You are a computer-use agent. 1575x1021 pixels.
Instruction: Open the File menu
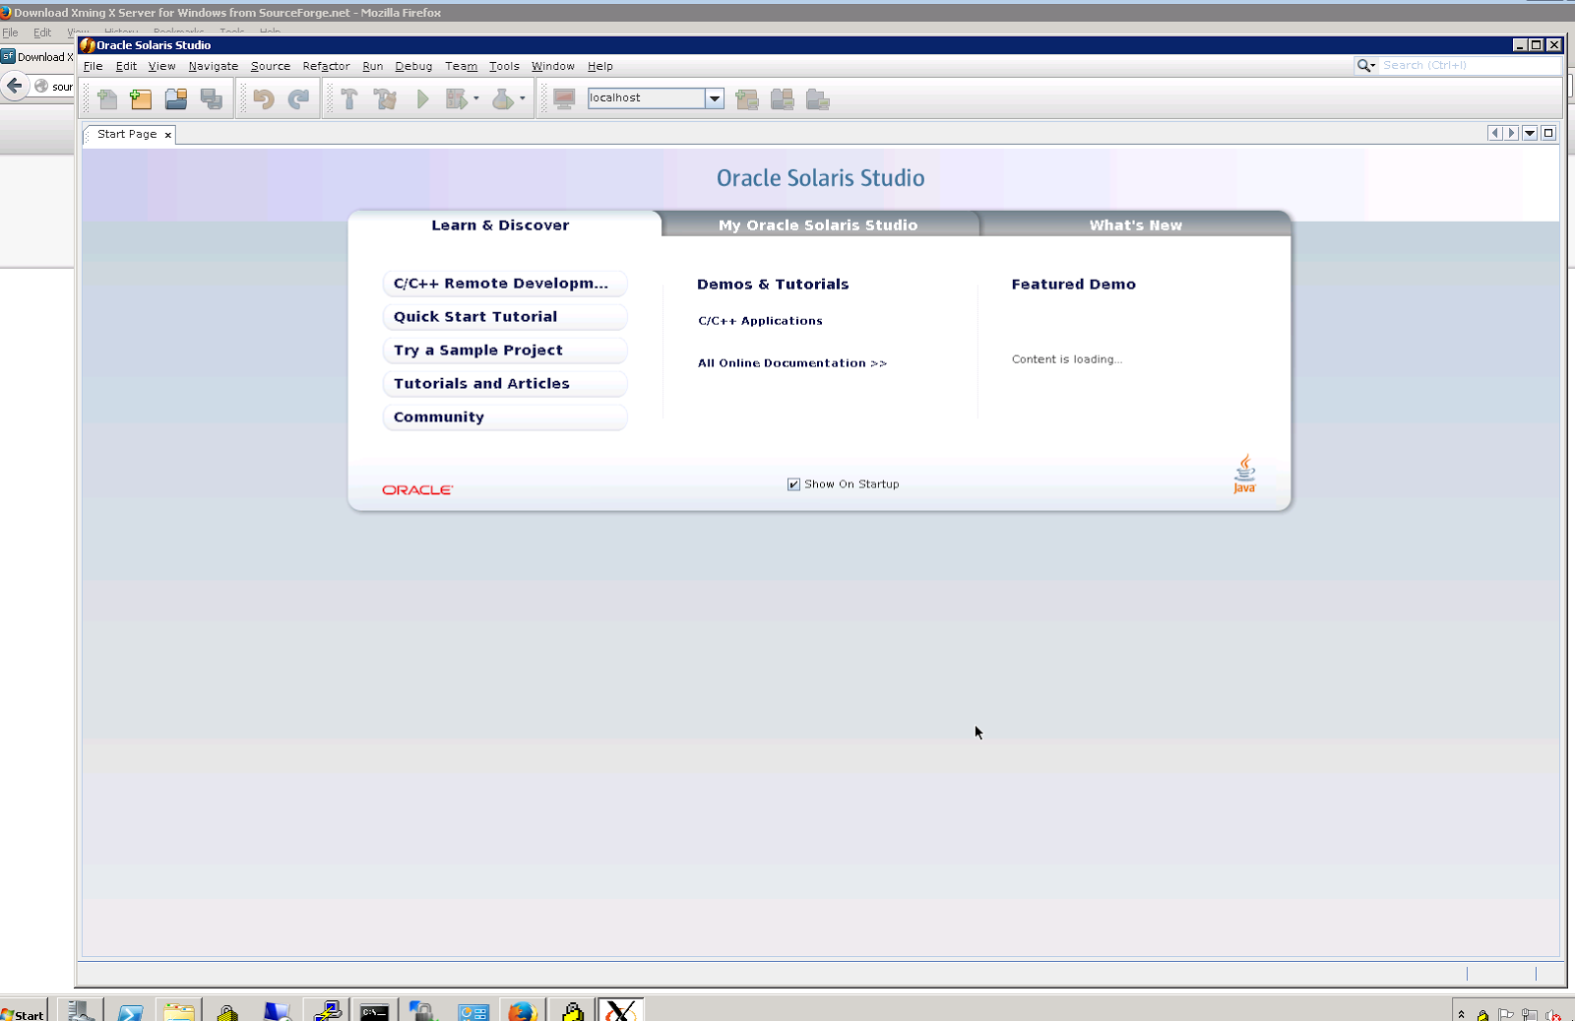pos(94,66)
